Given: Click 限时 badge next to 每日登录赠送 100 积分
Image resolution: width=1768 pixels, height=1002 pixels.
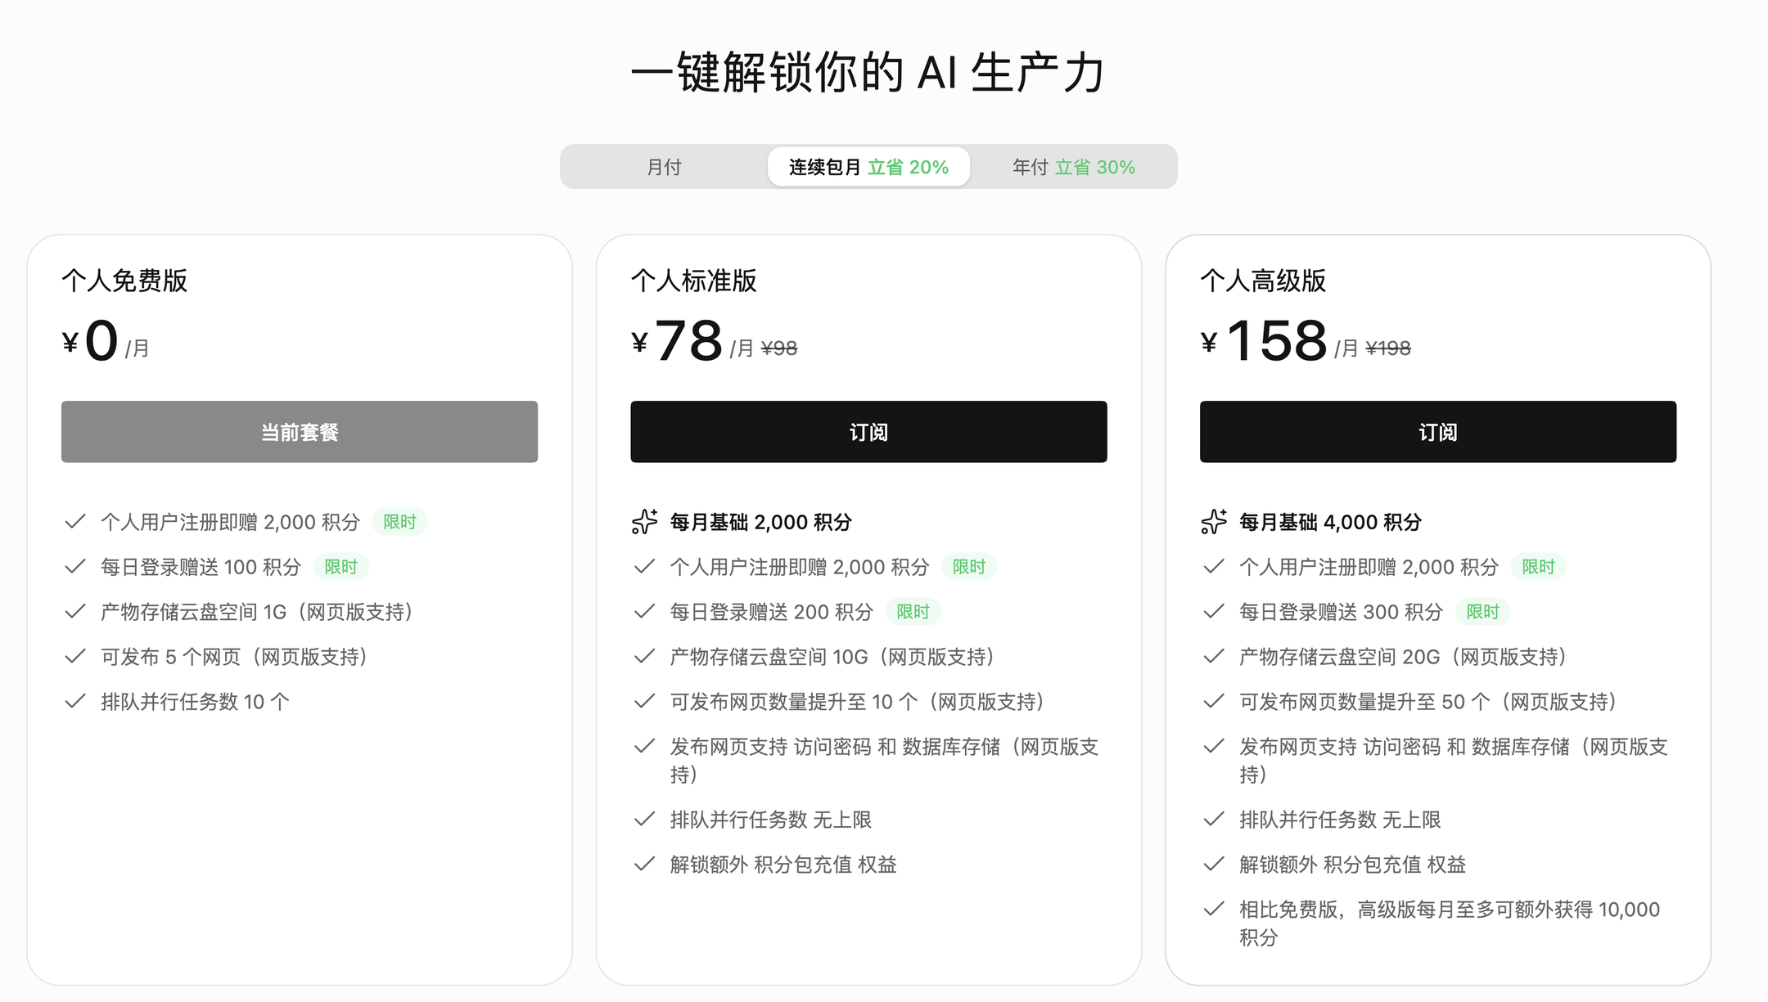Looking at the screenshot, I should coord(341,567).
